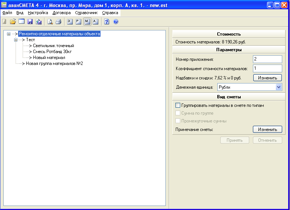This screenshot has height=210, width=290.
Task: Switch to the 'Э' document view icon
Action: click(x=70, y=22)
